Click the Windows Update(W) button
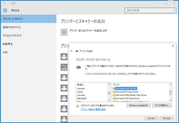 pyautogui.click(x=139, y=105)
